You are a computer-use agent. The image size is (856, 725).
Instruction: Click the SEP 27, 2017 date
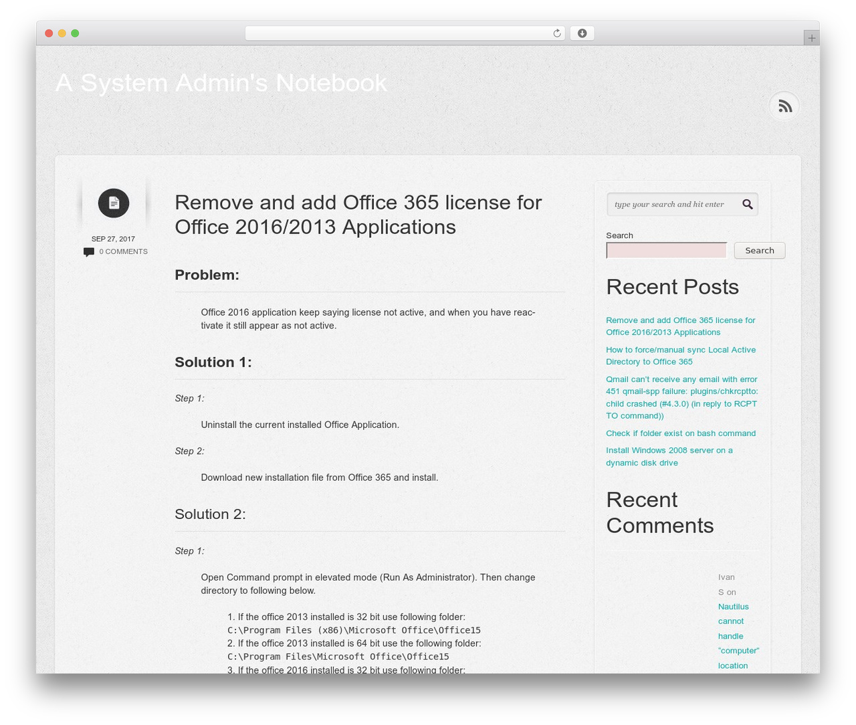pyautogui.click(x=113, y=239)
